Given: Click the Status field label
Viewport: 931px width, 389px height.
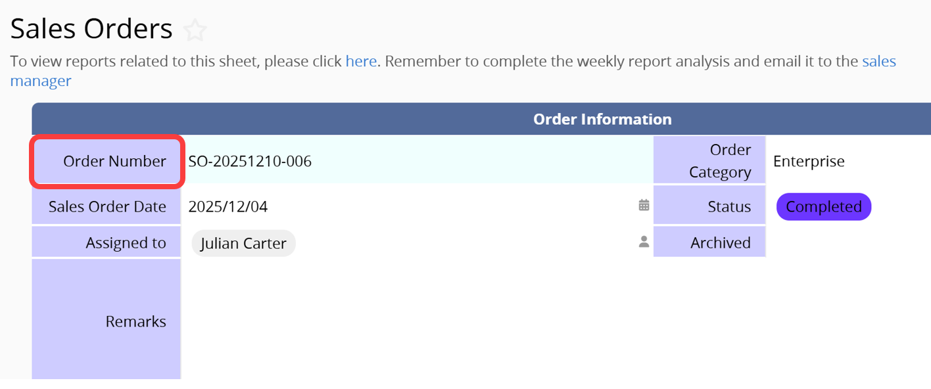Looking at the screenshot, I should [x=709, y=207].
